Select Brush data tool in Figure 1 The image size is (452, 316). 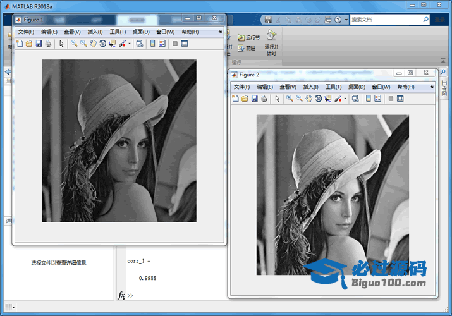click(x=122, y=44)
